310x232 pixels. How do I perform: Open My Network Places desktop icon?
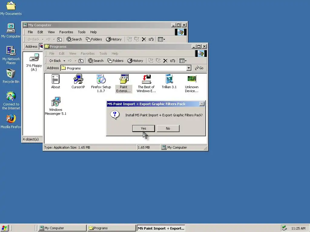11,55
